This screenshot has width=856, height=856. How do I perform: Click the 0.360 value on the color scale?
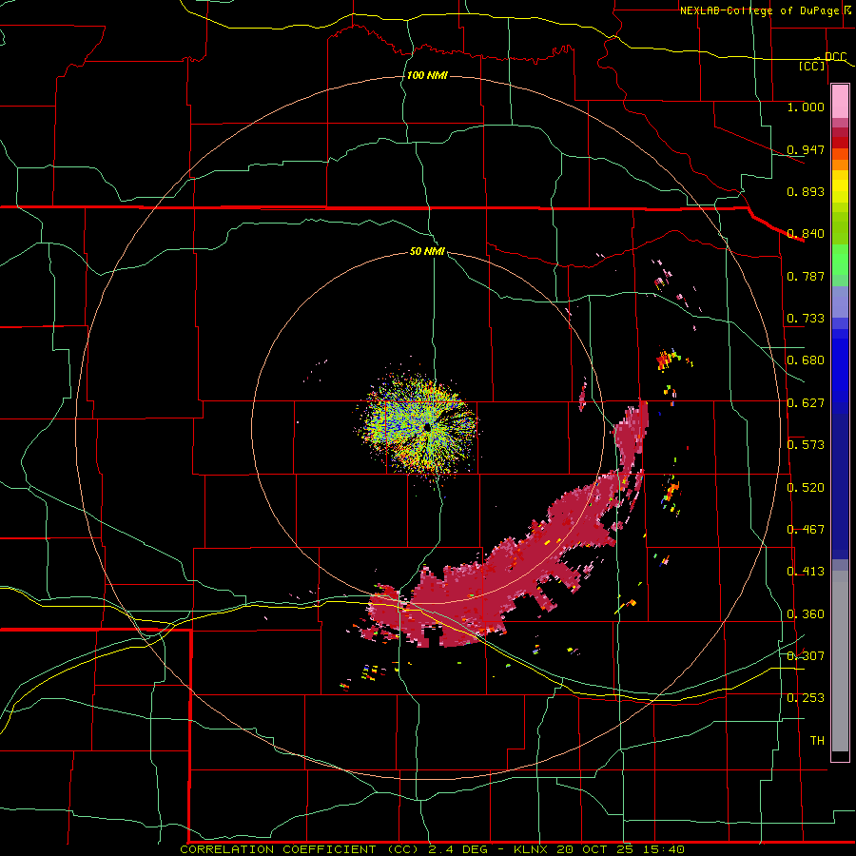tap(806, 614)
